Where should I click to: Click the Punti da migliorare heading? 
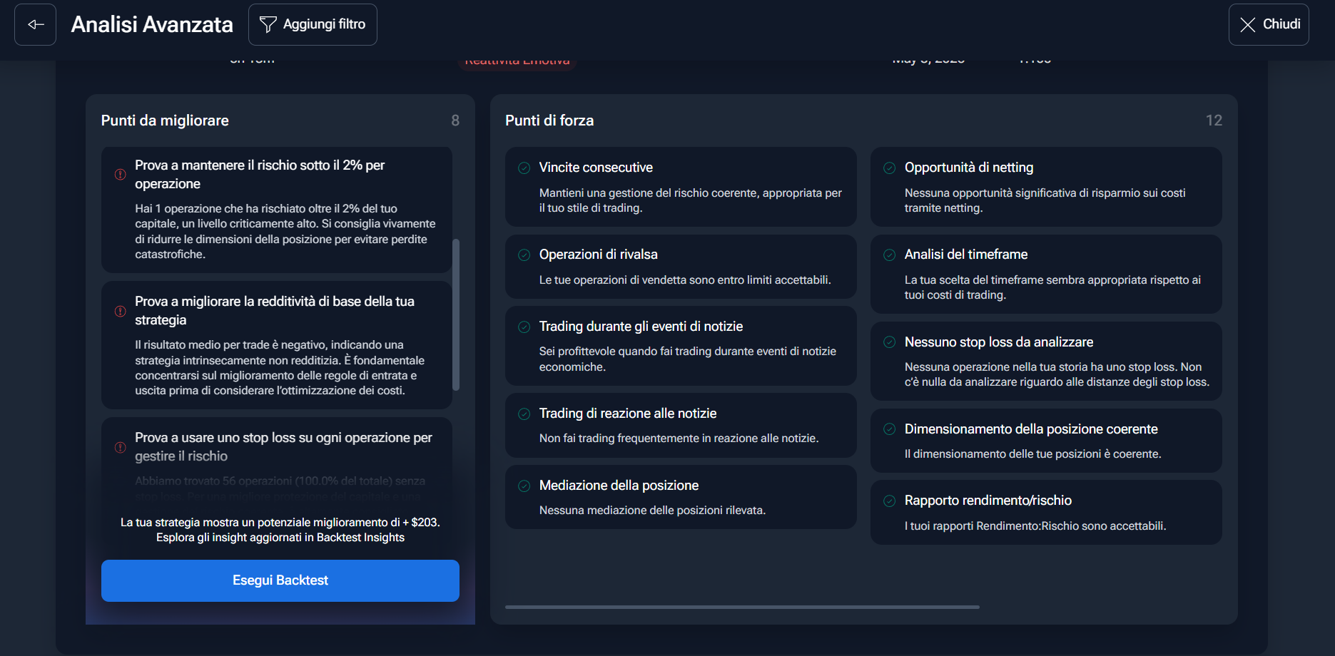(165, 121)
